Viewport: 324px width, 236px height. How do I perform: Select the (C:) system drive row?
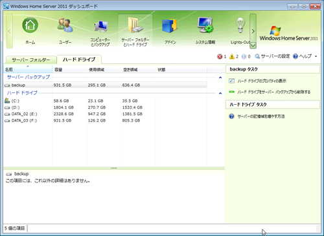point(106,101)
